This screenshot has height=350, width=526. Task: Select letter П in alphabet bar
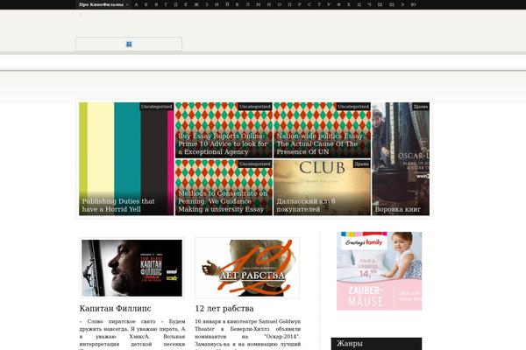289,4
